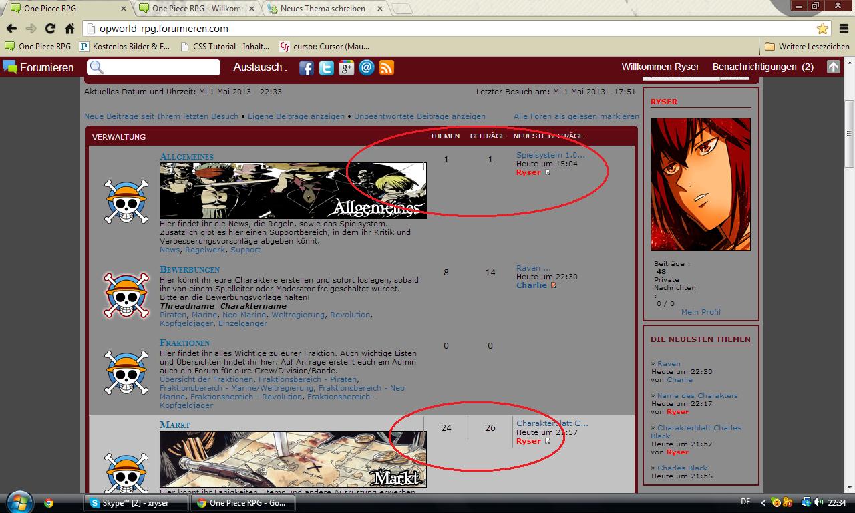Open Mein Profil link
The image size is (855, 513).
pos(701,312)
